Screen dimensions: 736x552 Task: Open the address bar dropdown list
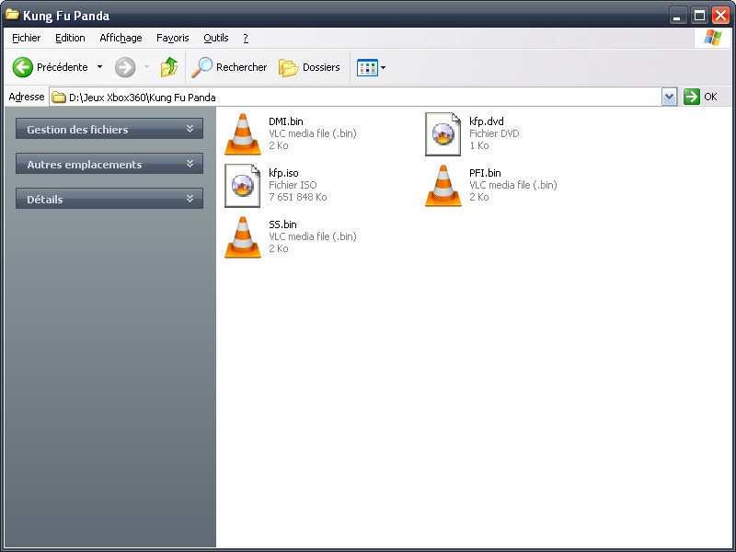pos(670,98)
